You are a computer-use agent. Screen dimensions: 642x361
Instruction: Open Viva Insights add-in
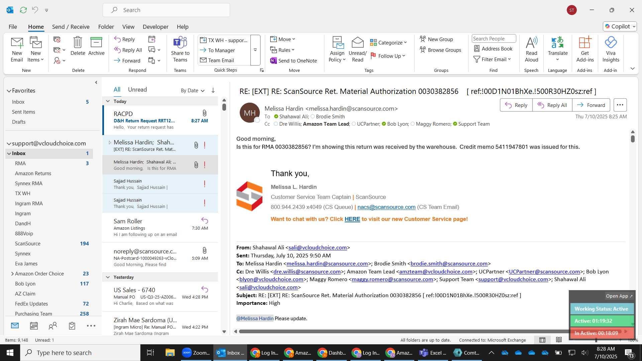[x=611, y=49]
